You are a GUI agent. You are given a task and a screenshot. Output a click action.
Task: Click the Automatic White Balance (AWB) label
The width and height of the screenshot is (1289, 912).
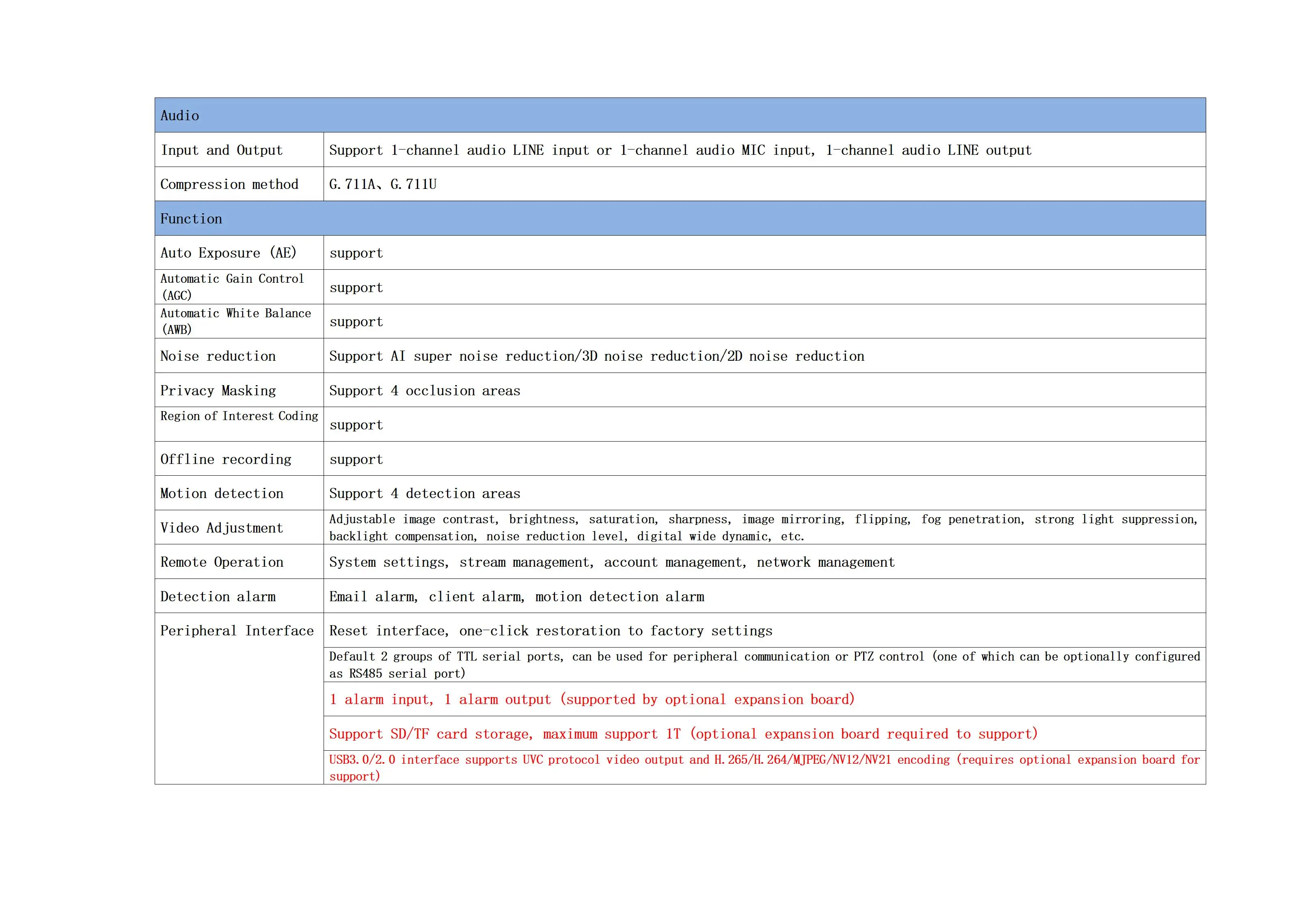point(235,321)
